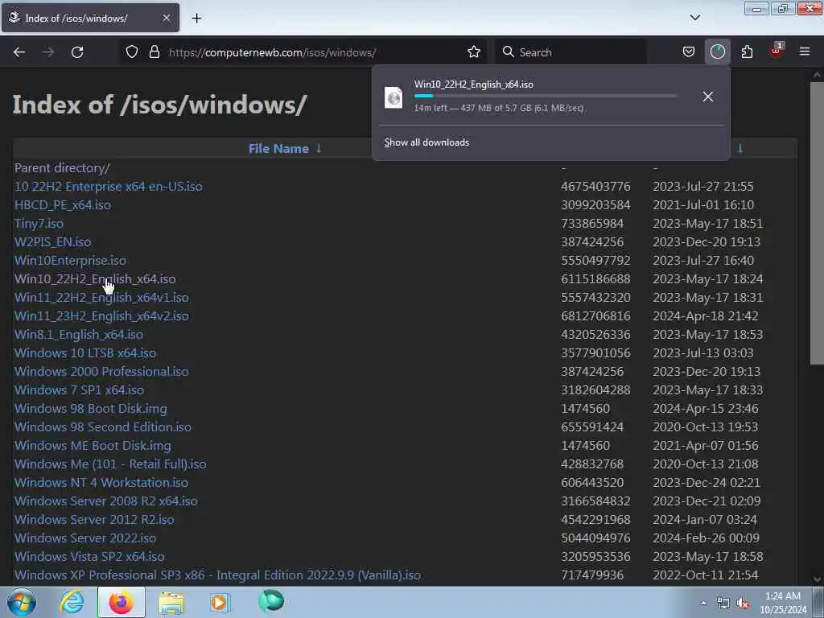Click the Firefox taskbar button

[122, 602]
